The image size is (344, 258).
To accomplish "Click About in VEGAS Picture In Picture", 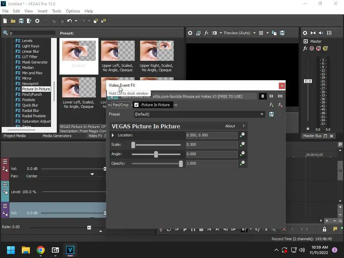I will (x=230, y=126).
